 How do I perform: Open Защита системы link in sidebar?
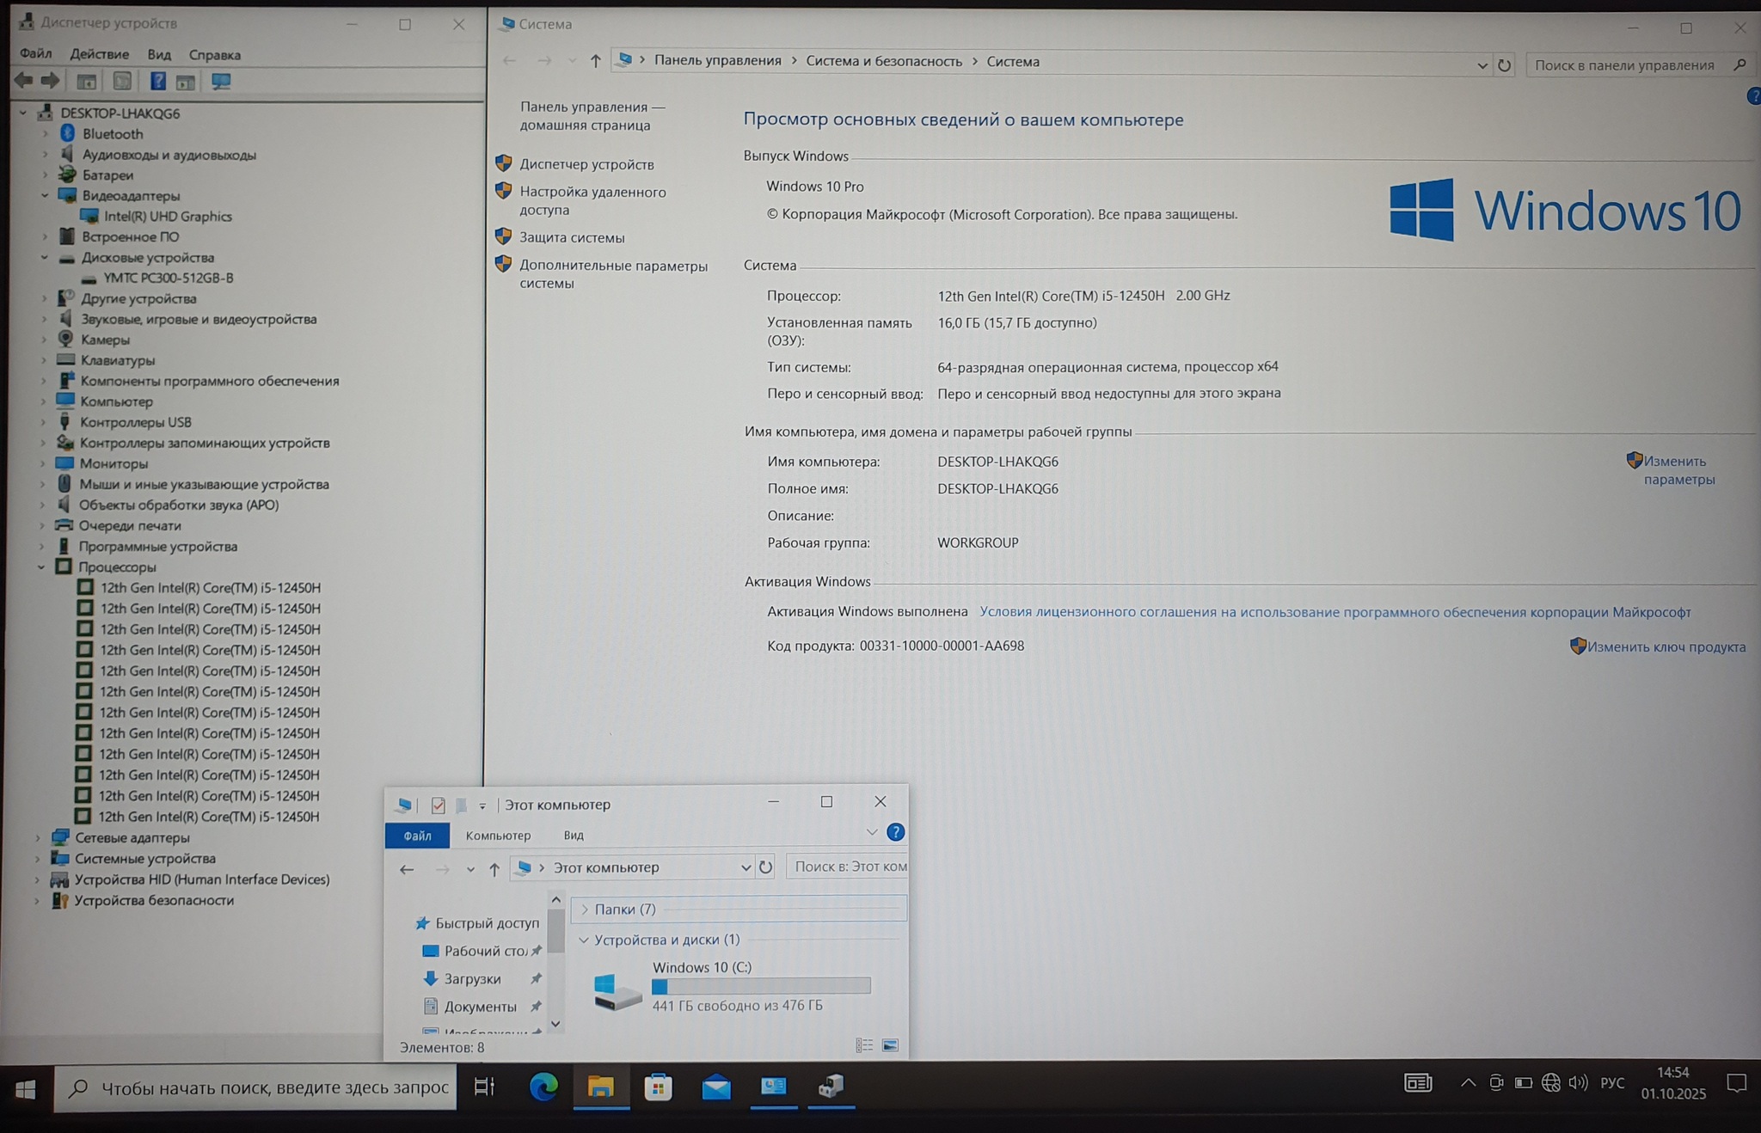572,238
